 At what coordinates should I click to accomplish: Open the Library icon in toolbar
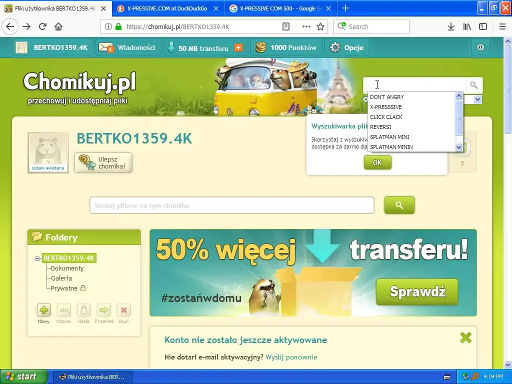(x=467, y=27)
